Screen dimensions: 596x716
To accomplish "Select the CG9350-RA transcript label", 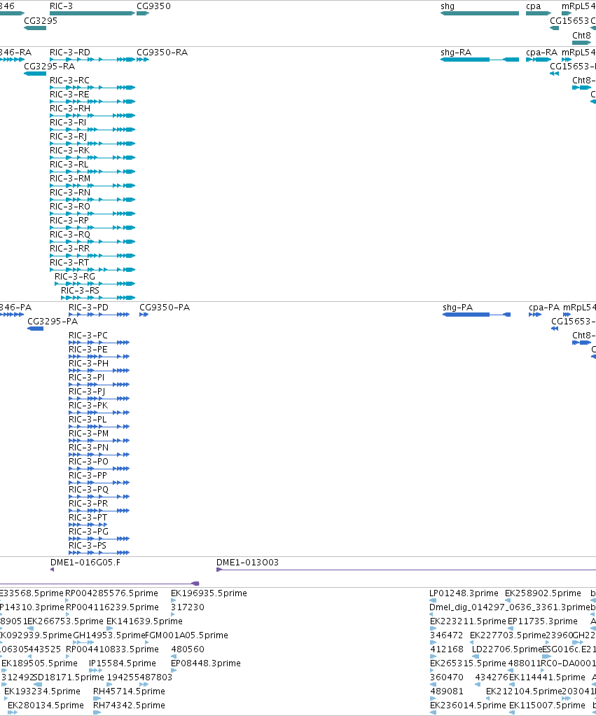I will (x=162, y=52).
